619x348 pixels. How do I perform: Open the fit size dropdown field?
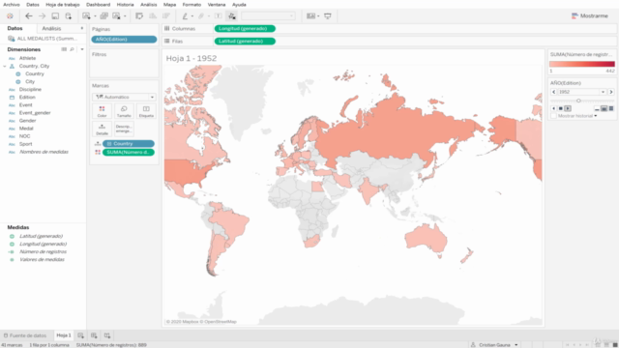[x=268, y=16]
